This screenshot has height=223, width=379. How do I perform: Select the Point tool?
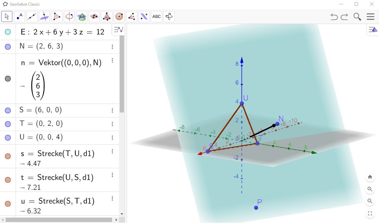[19, 16]
